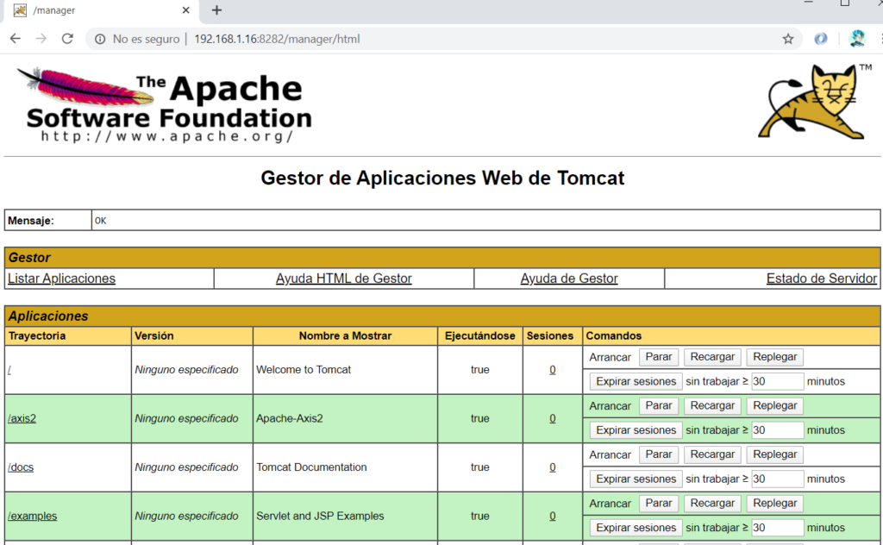Open the /examples application link
Screen dimensions: 883x545
point(33,516)
